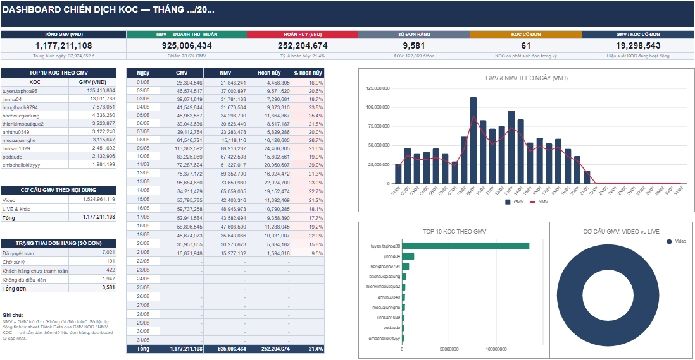Select the pedaudo label in the bar chart
The height and width of the screenshot is (360, 695).
pos(392,328)
